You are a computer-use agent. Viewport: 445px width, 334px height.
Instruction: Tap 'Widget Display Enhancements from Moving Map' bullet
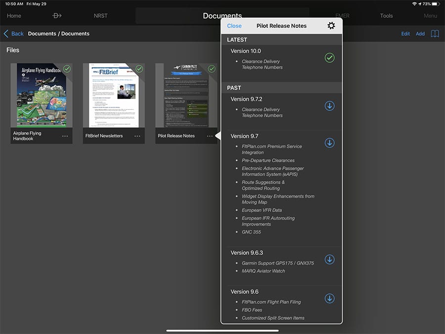coord(278,199)
